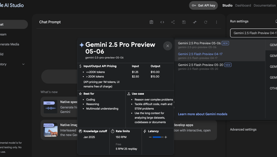
Task: Open the Native speech thumbnail card
Action: pyautogui.click(x=50, y=107)
